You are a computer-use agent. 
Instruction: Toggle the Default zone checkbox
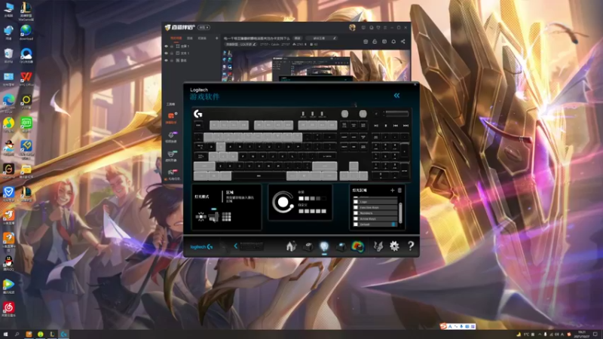356,224
